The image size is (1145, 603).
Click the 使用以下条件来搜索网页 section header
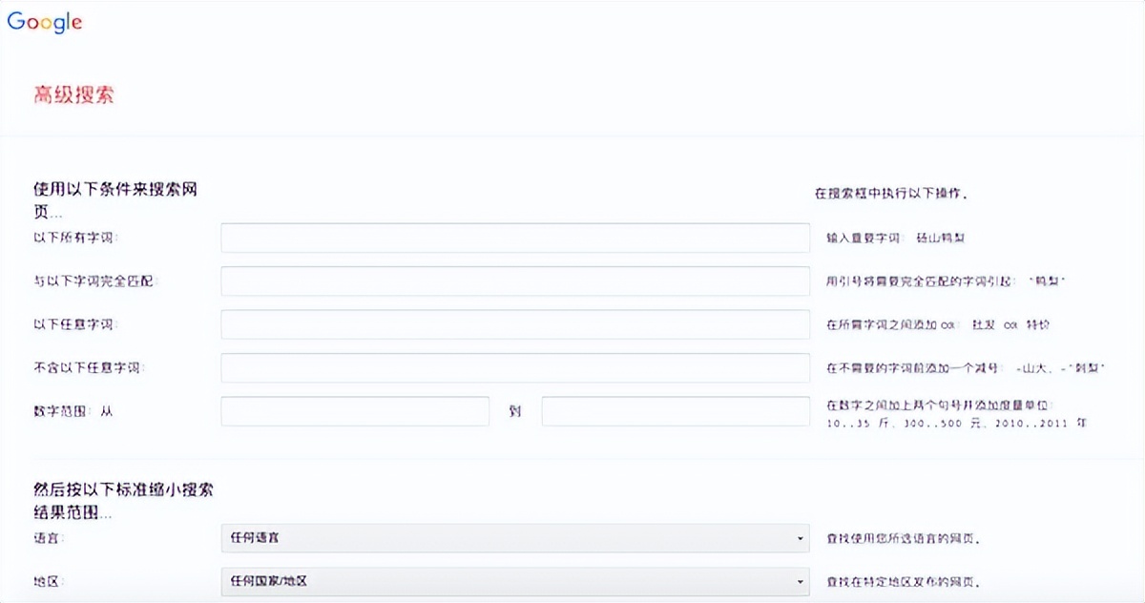114,196
